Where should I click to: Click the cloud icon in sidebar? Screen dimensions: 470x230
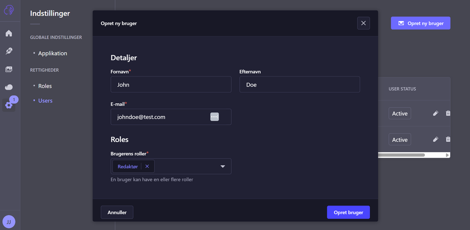coord(9,87)
